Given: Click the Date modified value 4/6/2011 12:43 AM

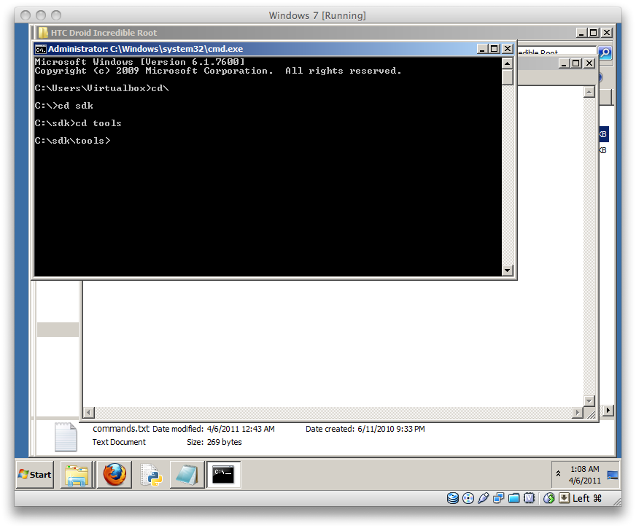Looking at the screenshot, I should [x=241, y=429].
